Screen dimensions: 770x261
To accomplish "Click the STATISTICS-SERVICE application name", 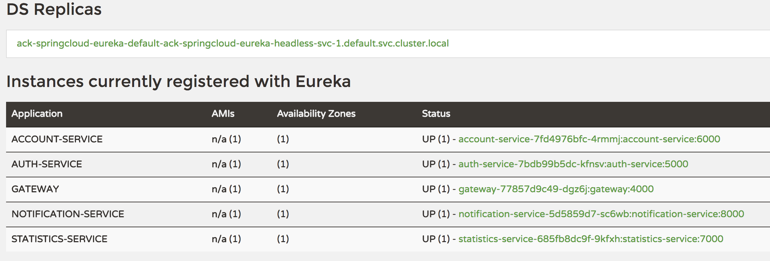I will click(59, 239).
